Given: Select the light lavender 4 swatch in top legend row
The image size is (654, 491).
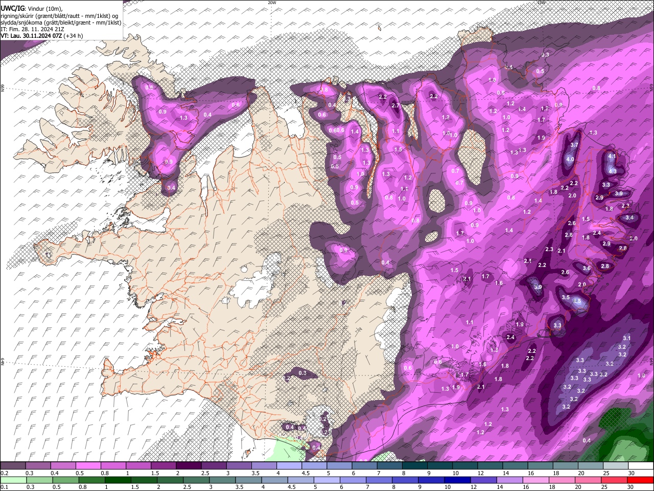Looking at the screenshot, I should [x=289, y=465].
